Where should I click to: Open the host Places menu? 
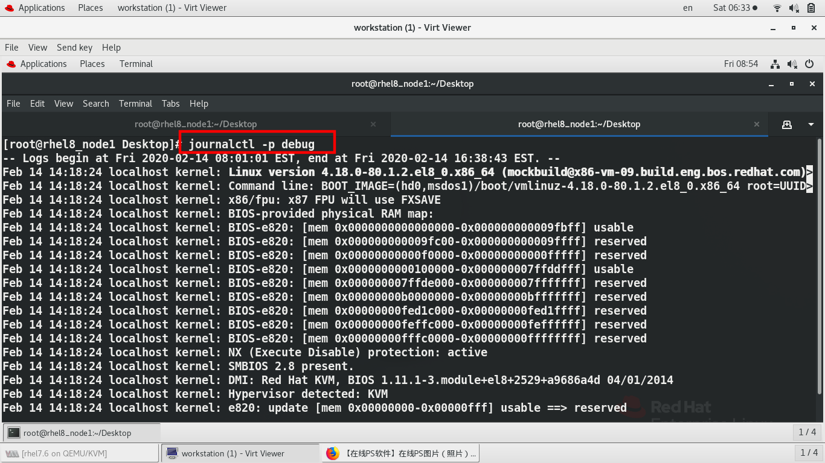coord(90,8)
